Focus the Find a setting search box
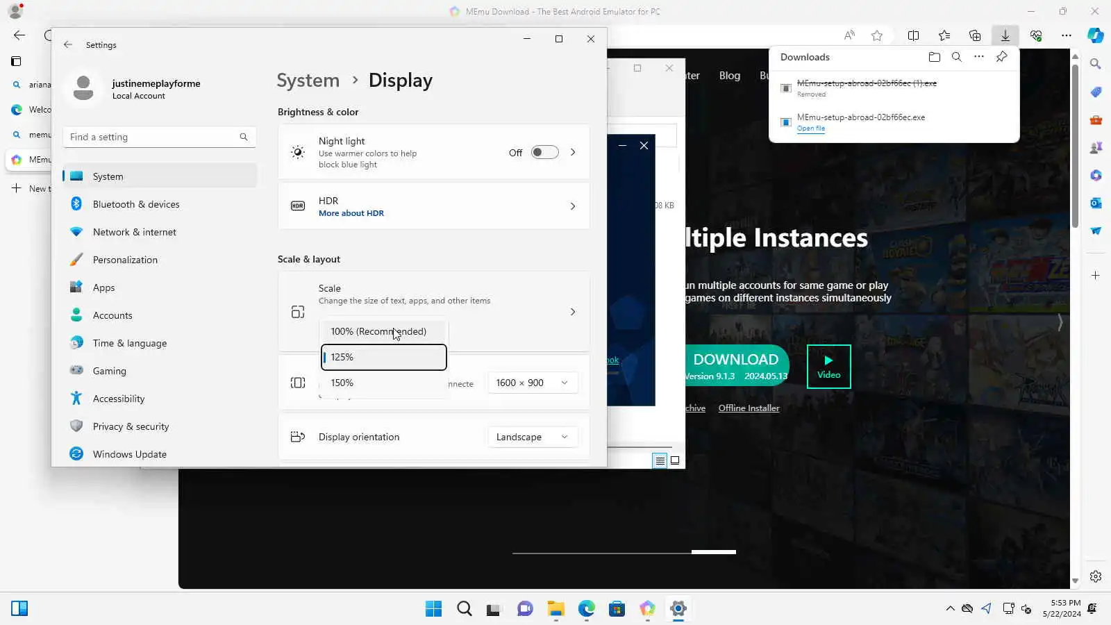Screen dimensions: 1111x625 [x=160, y=137]
